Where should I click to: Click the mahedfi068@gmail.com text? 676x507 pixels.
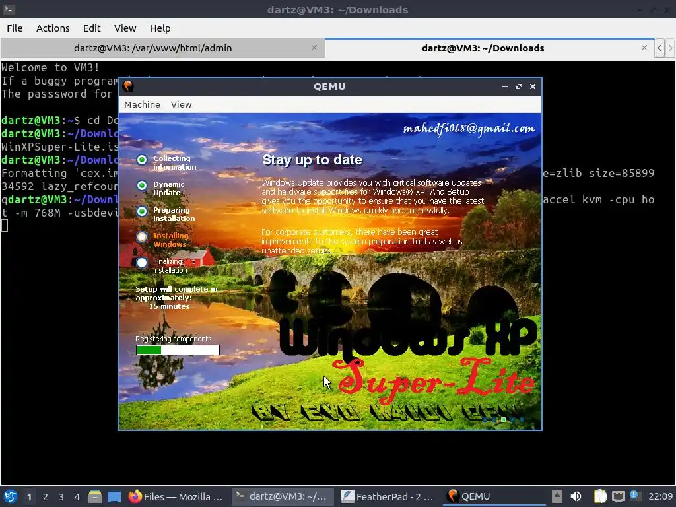(x=469, y=129)
